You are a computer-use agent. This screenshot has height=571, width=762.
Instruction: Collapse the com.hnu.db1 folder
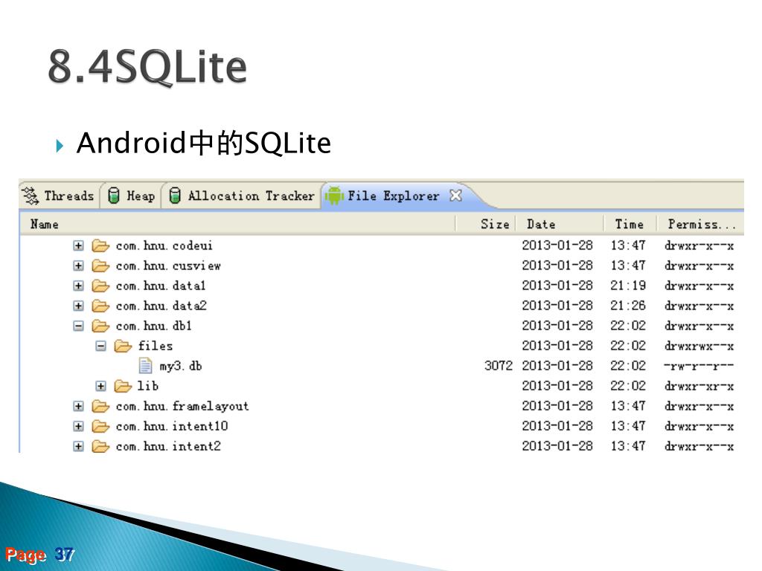pos(78,326)
